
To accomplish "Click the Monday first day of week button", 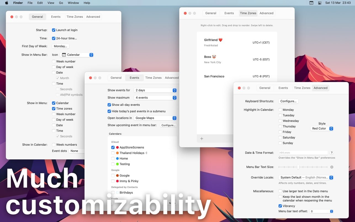I will coord(60,46).
